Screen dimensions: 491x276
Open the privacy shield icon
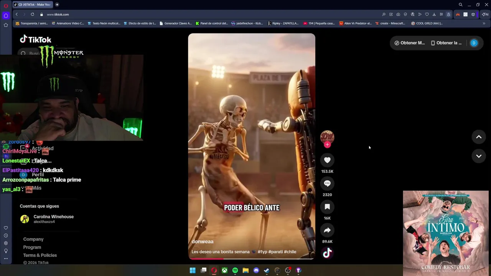point(405,14)
